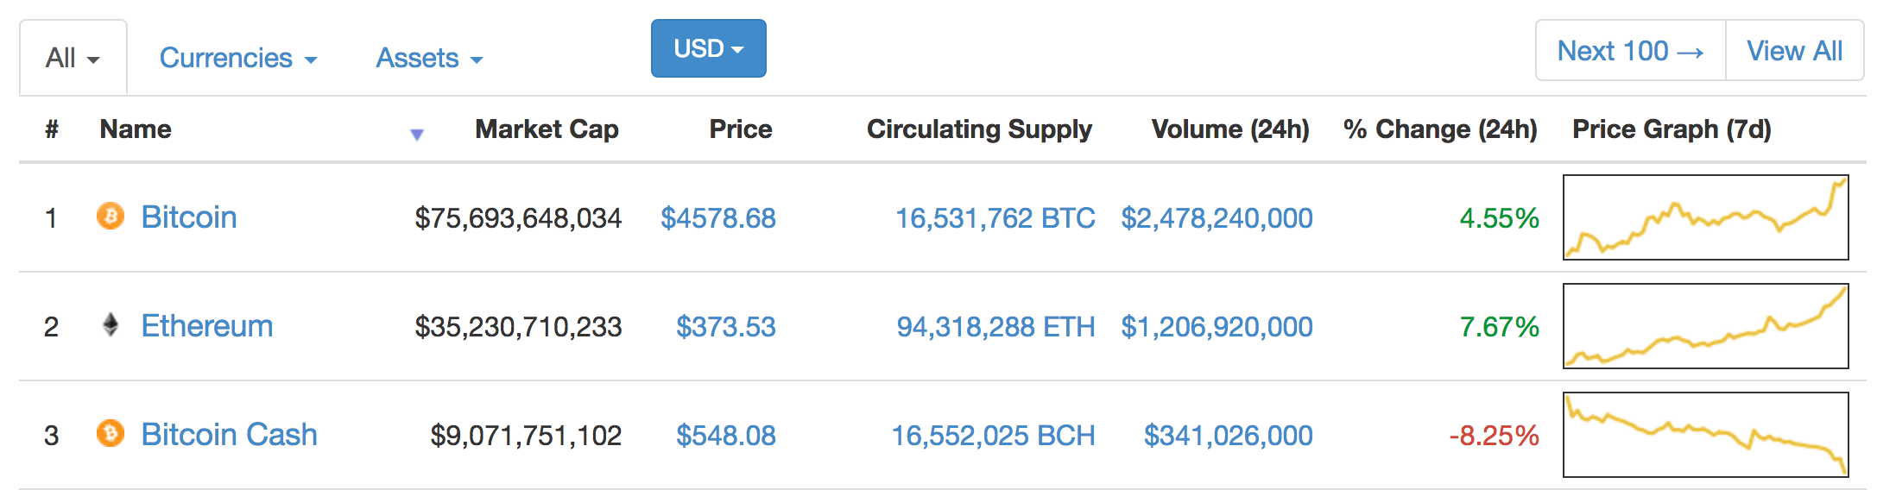
Task: Sort by % Change (24h) column
Action: coord(1440,129)
